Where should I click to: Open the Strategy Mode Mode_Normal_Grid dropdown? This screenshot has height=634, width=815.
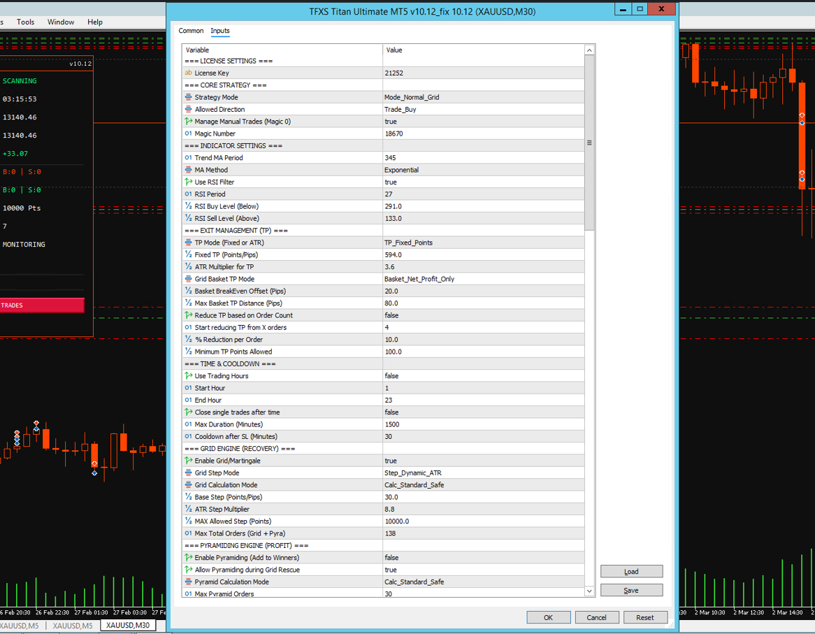484,97
